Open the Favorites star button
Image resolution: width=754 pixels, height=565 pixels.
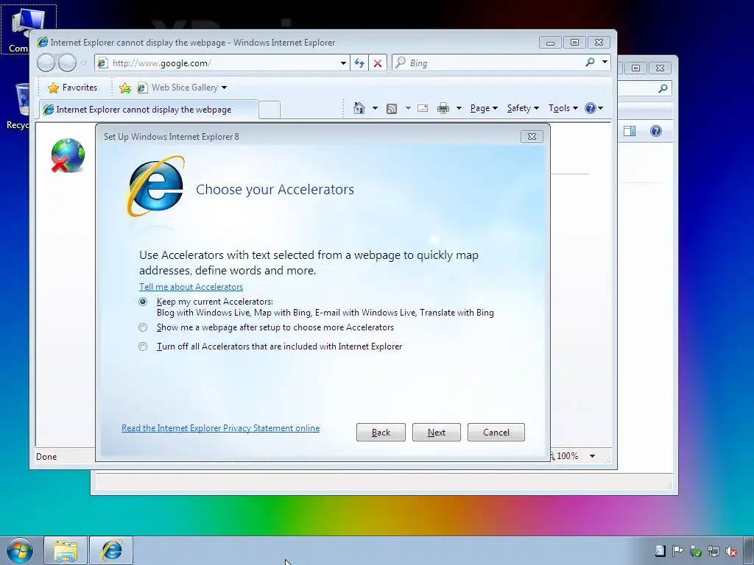[73, 88]
